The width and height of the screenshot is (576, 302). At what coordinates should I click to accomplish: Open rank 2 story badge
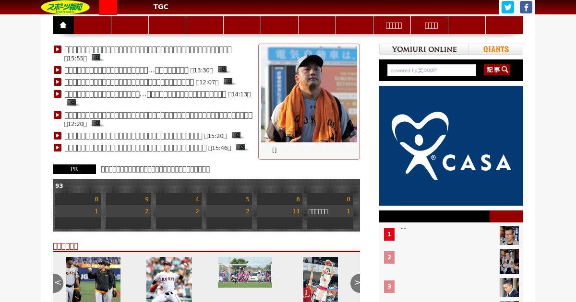389,257
